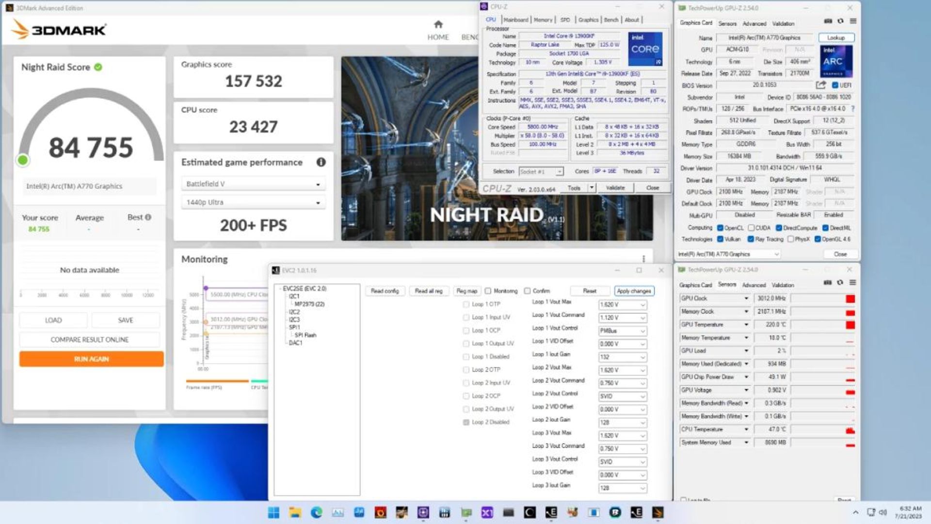Open Validation tab in GPU-Z Sensors window

pos(783,285)
